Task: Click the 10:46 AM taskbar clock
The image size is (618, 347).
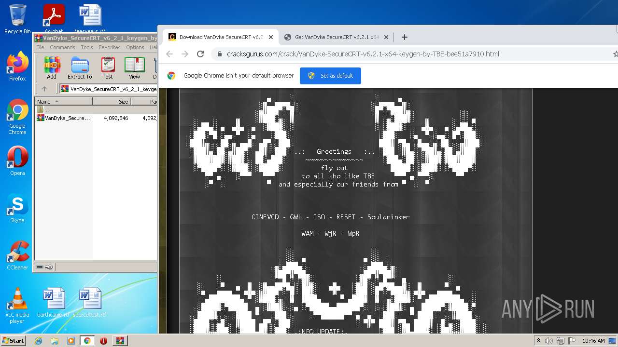Action: (x=593, y=341)
